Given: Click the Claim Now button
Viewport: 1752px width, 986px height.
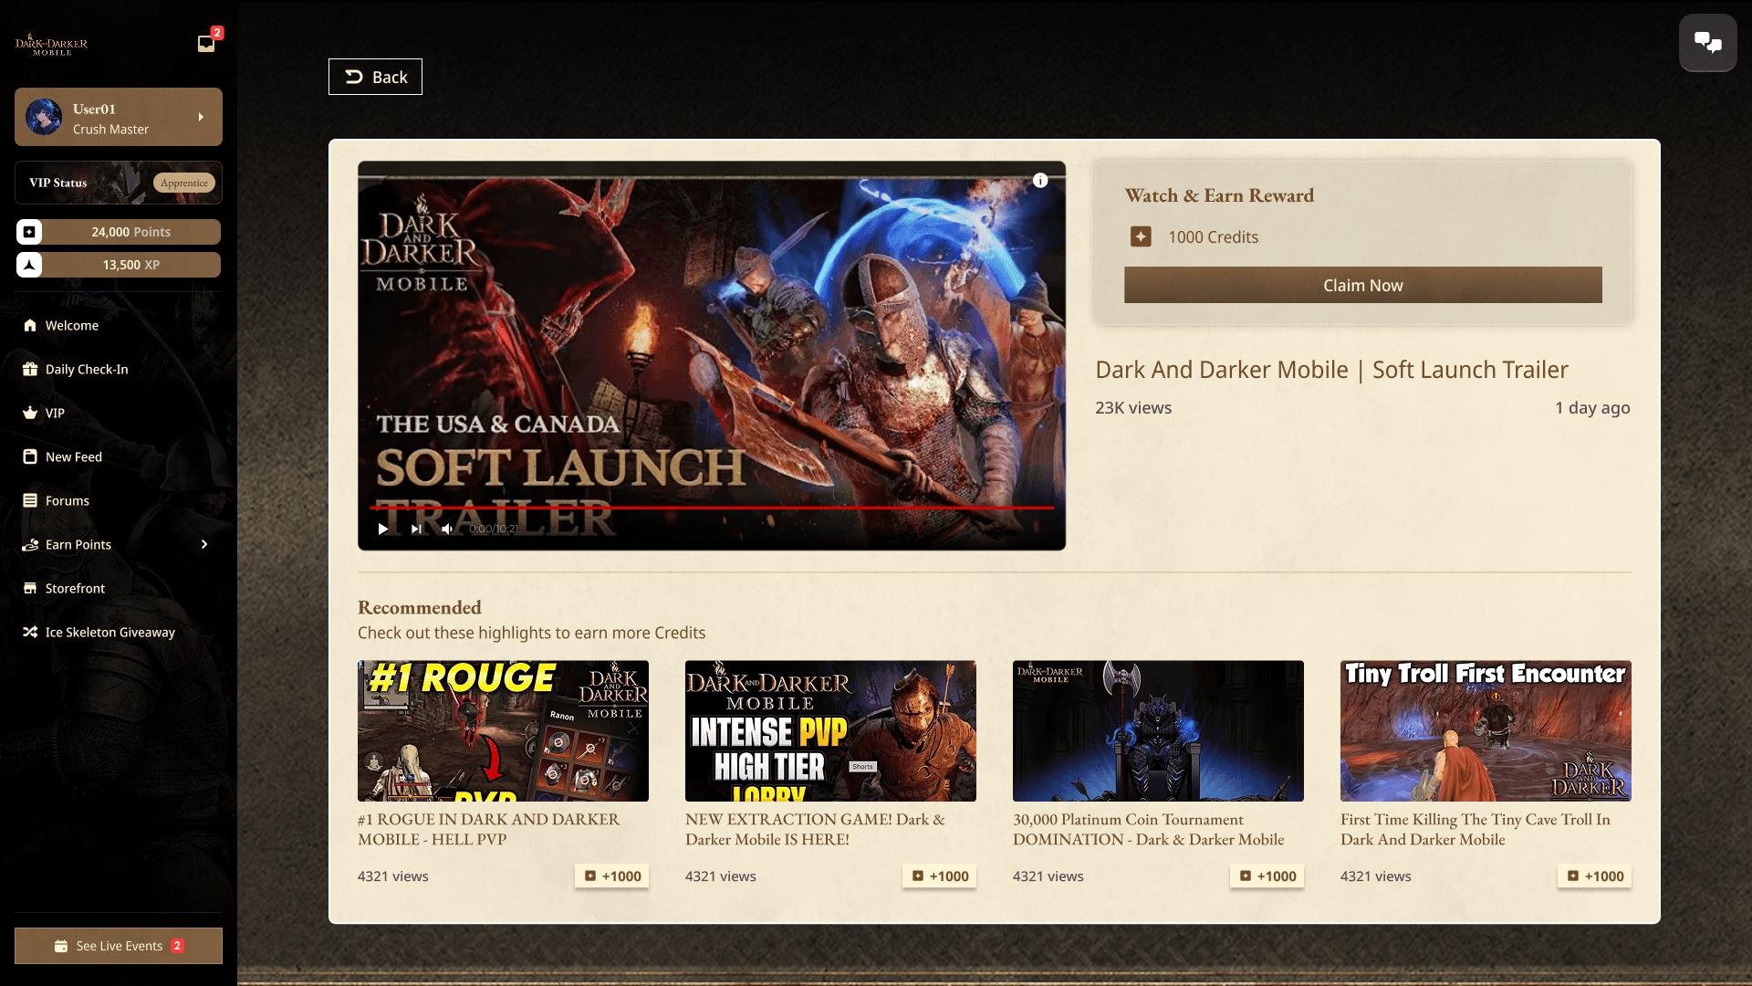Looking at the screenshot, I should pyautogui.click(x=1363, y=285).
